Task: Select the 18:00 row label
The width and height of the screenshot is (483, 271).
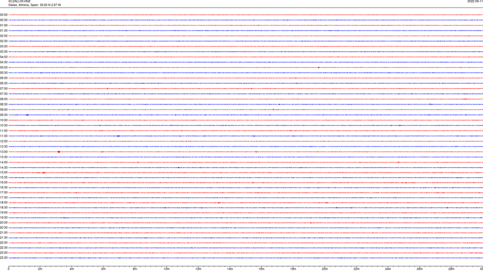Action: (x=4, y=202)
